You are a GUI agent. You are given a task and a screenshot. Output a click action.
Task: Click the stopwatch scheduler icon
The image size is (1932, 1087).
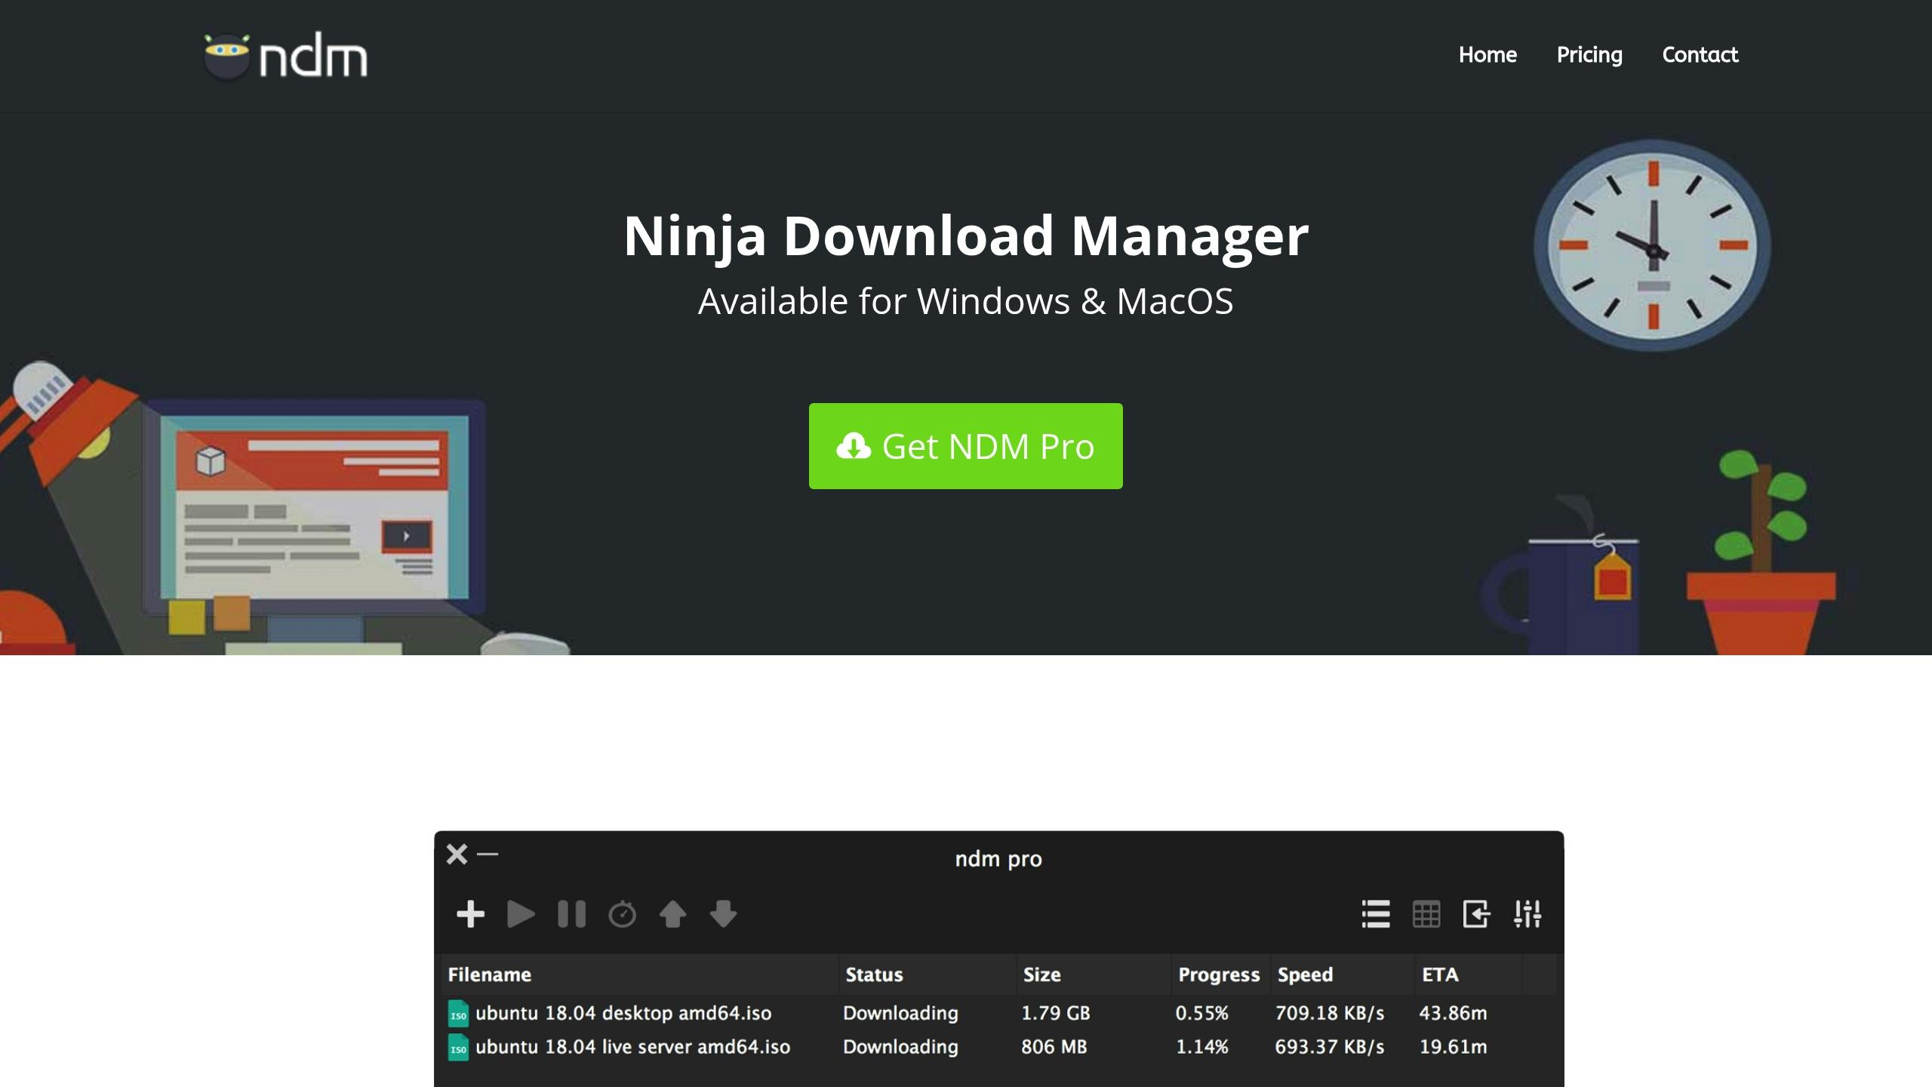[x=622, y=914]
